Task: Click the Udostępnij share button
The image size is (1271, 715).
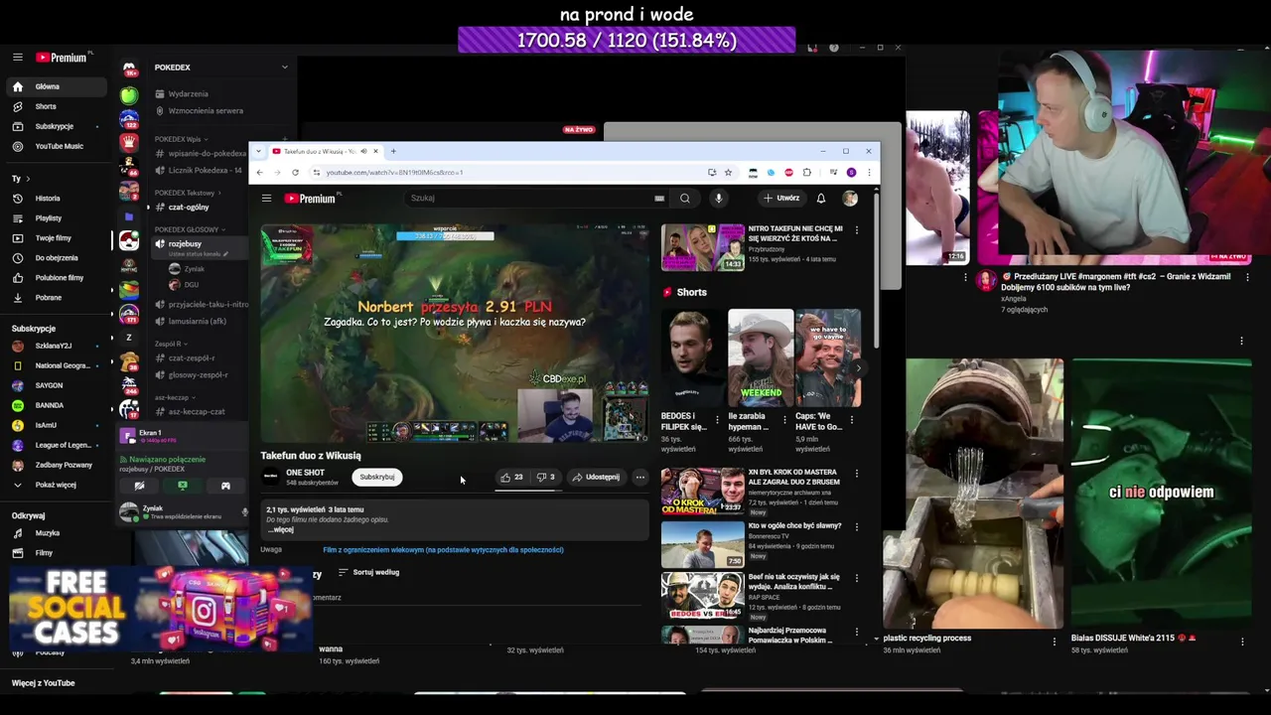Action: pos(596,477)
